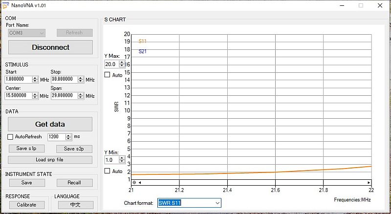The image size is (391, 214).
Task: Check the Auto box under Y Max
Action: point(108,75)
